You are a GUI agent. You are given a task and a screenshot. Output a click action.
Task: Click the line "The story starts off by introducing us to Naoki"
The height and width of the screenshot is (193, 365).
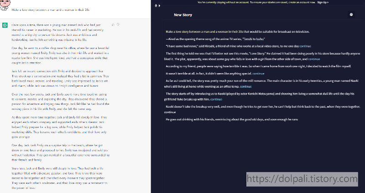pos(259,96)
